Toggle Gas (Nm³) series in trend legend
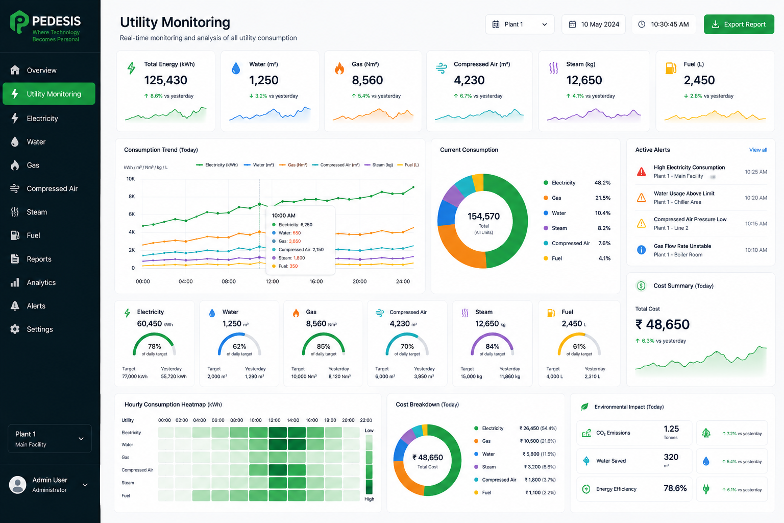Viewport: 784px width, 523px height. click(293, 165)
